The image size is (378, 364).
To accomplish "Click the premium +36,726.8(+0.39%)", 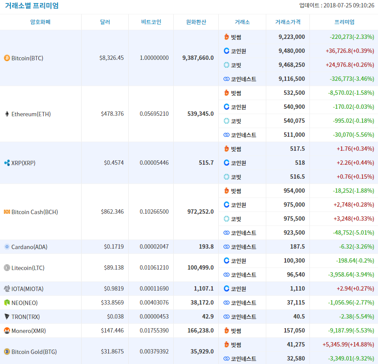I will (x=350, y=51).
